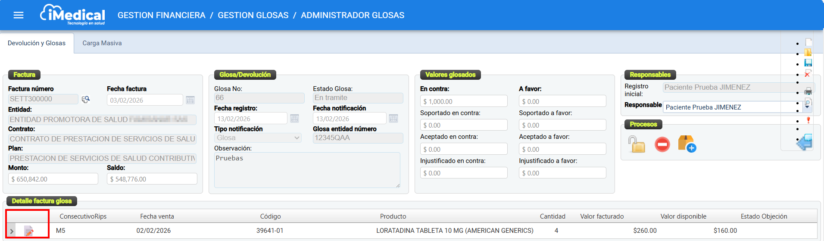
Task: Click the GESTION FINANCIERA breadcrumb link
Action: [161, 15]
